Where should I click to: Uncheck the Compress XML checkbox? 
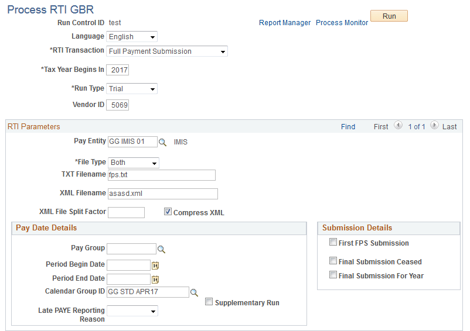tap(168, 212)
